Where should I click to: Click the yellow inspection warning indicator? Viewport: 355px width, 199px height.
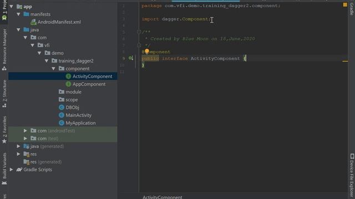click(x=345, y=4)
